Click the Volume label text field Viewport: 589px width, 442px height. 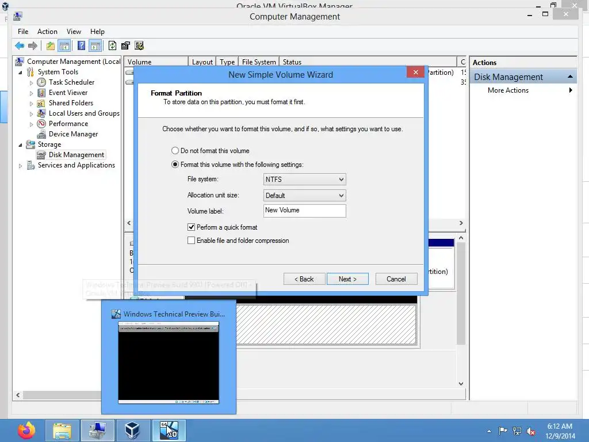[305, 211]
